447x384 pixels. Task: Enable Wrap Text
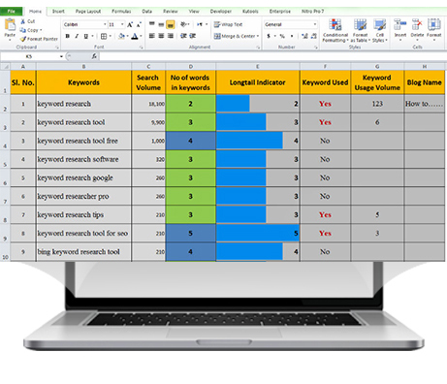tap(228, 24)
